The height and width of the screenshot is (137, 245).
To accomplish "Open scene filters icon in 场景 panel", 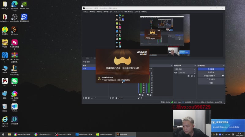I will 89,98.
